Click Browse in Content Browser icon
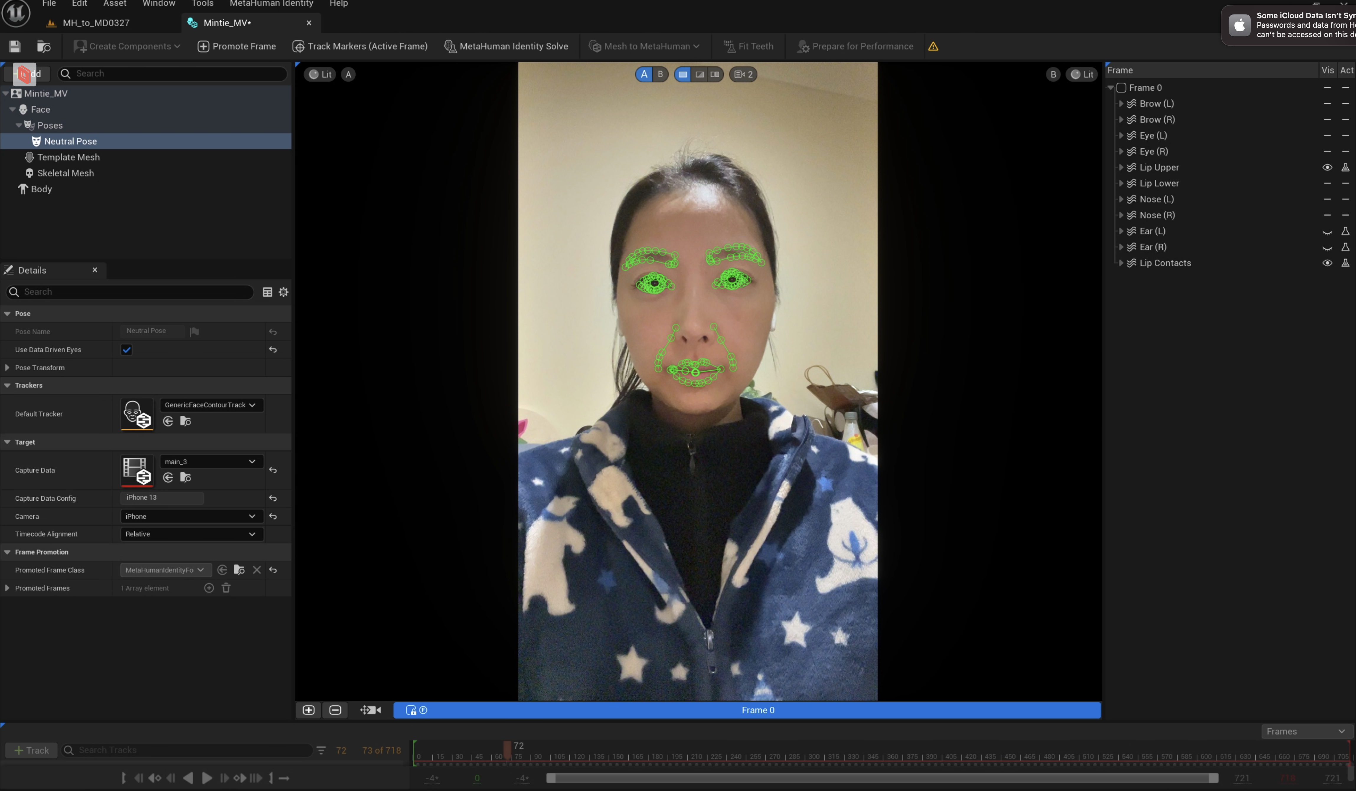The height and width of the screenshot is (791, 1356). 44,46
